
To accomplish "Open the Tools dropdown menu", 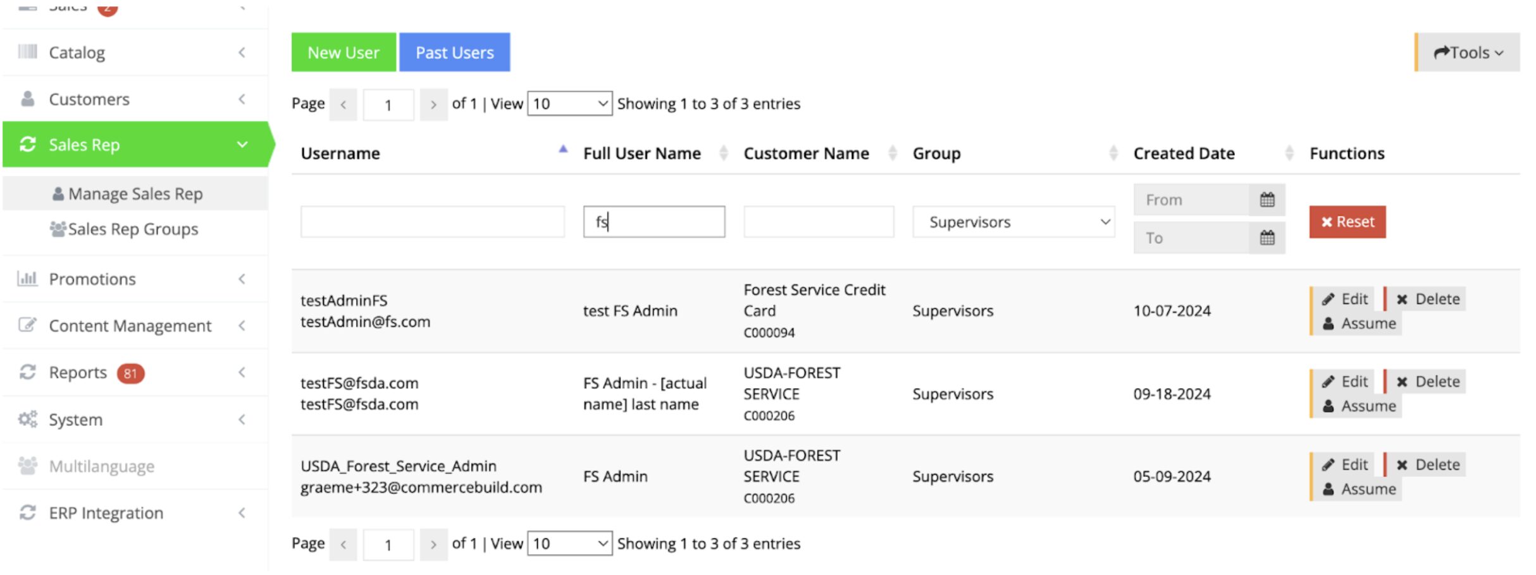I will (x=1467, y=52).
